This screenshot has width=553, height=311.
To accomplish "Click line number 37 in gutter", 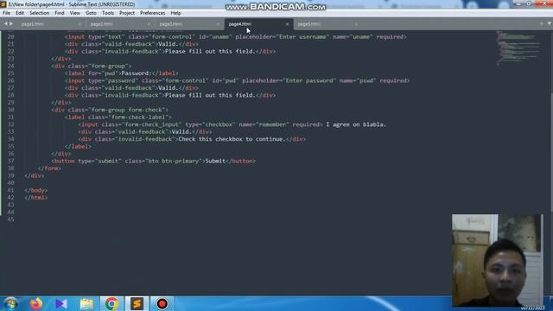I will coord(10,161).
